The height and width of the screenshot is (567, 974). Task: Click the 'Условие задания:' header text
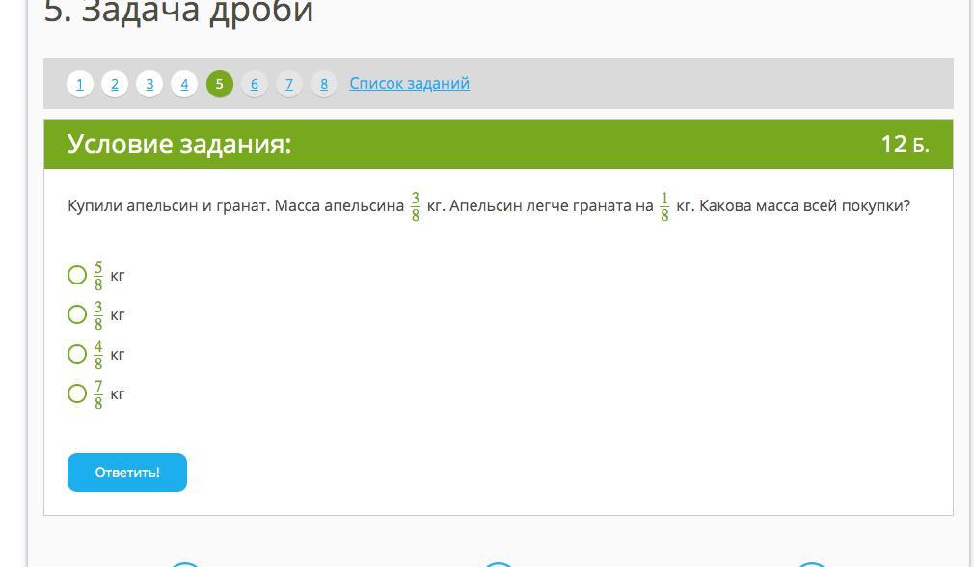click(x=179, y=144)
